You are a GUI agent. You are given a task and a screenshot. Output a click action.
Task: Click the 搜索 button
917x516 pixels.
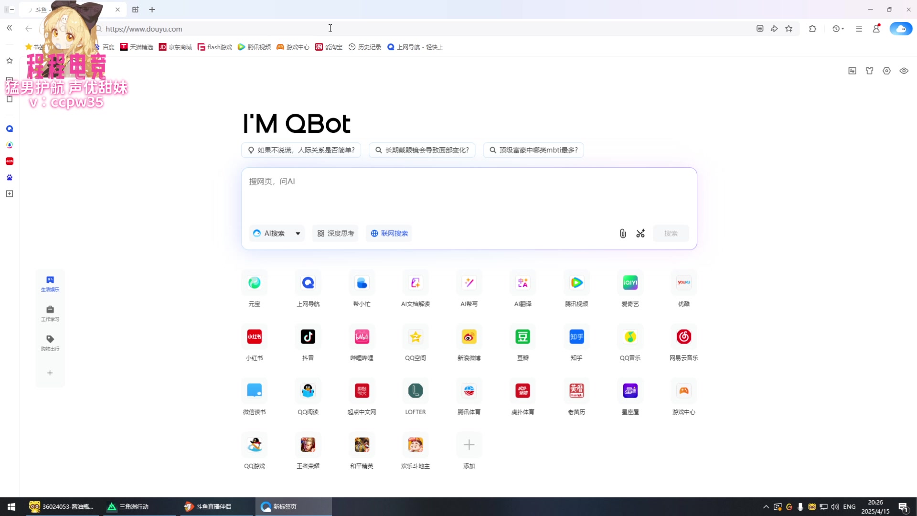pyautogui.click(x=671, y=233)
